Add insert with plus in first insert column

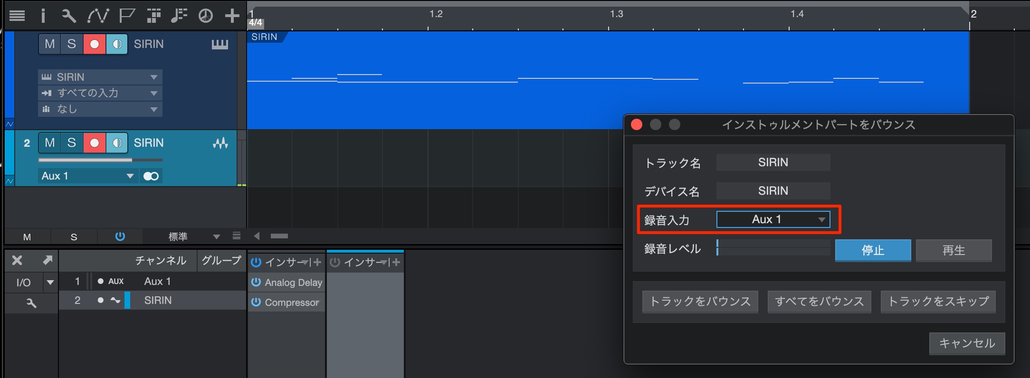[317, 262]
